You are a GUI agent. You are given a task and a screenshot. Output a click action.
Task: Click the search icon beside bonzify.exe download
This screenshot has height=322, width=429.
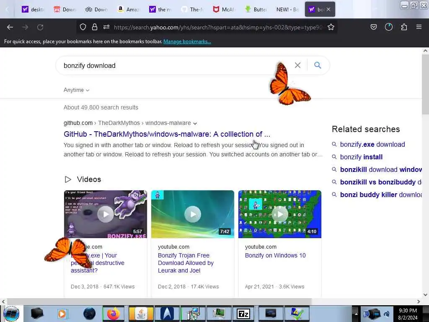tap(334, 144)
